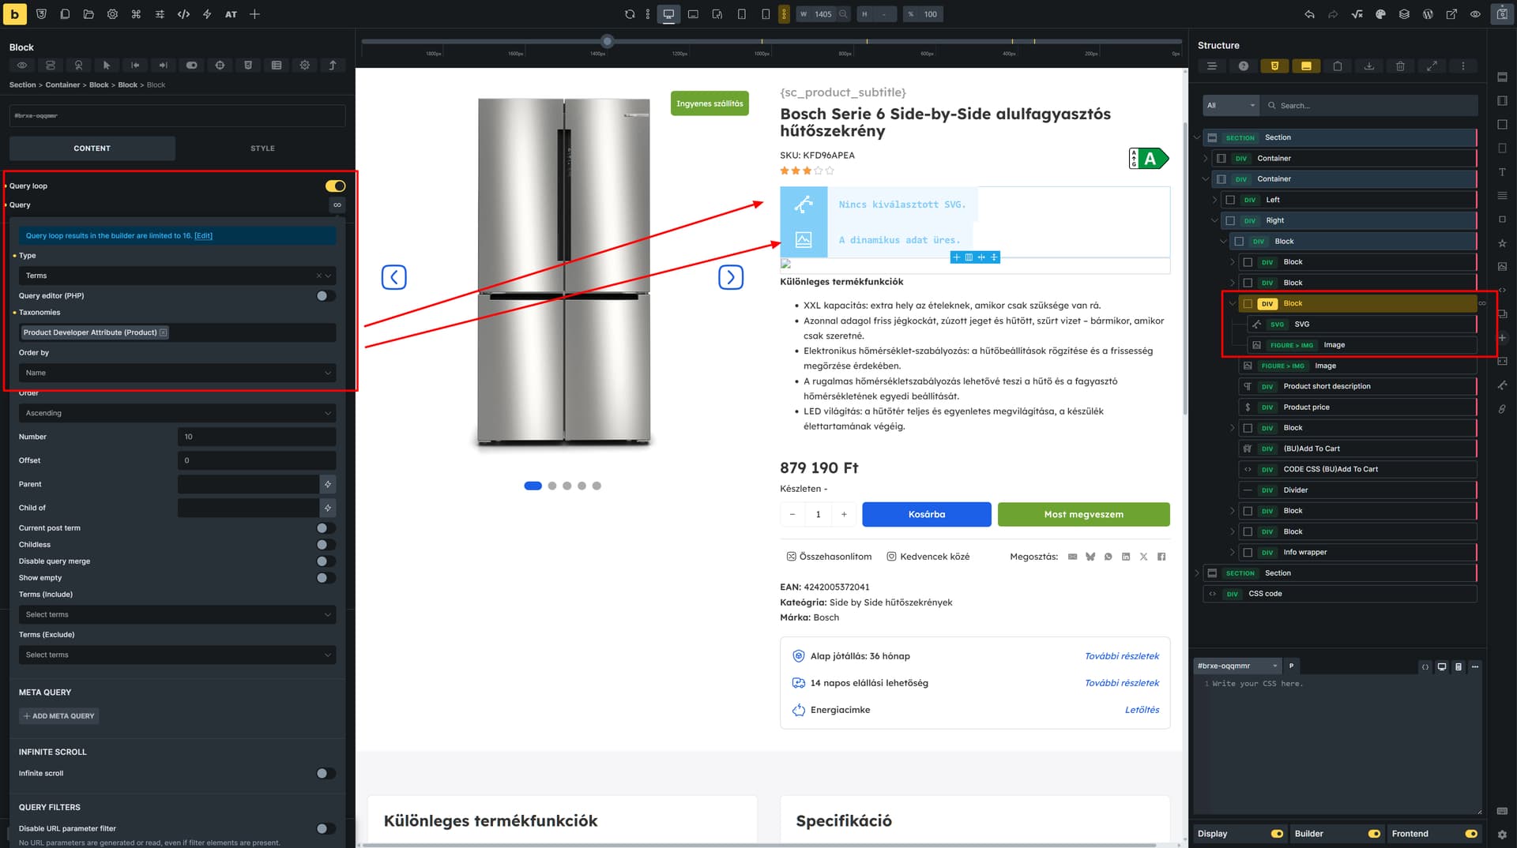Click the Write your CSS here editor
This screenshot has height=848, width=1517.
point(1337,745)
